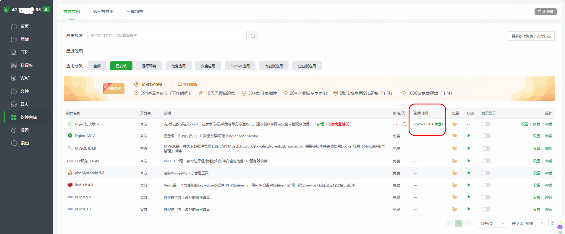Focus the 应用搜索 input field
This screenshot has height=234, width=565.
pos(167,35)
